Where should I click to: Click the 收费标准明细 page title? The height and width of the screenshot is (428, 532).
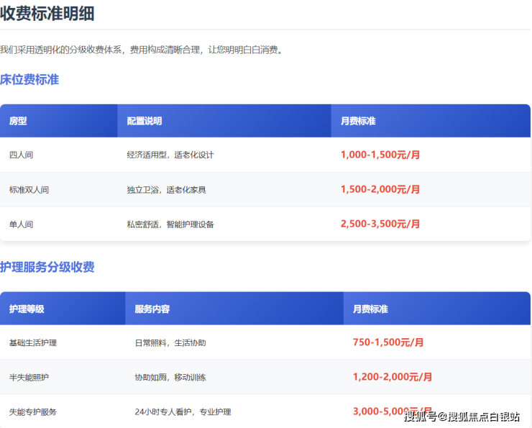47,13
